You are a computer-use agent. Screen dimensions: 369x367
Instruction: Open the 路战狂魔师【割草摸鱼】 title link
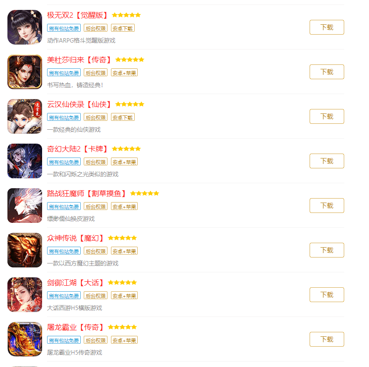86,193
